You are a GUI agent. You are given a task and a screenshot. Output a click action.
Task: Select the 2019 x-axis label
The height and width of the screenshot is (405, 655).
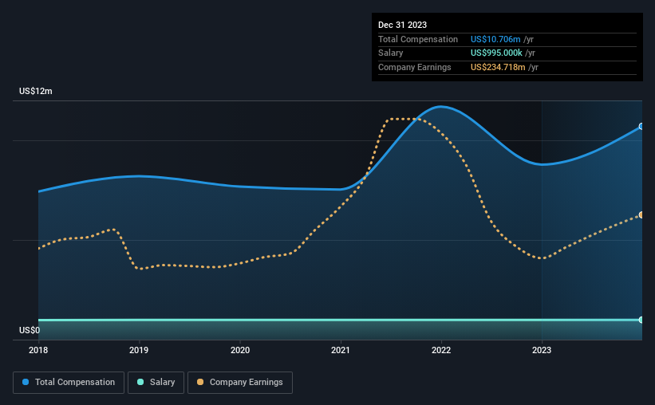click(x=139, y=350)
